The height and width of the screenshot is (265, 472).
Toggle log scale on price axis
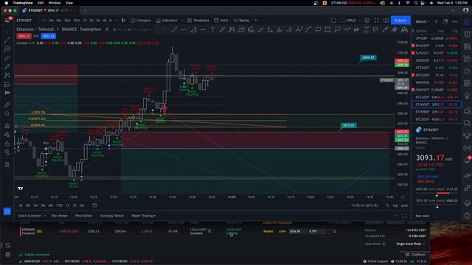pyautogui.click(x=395, y=205)
